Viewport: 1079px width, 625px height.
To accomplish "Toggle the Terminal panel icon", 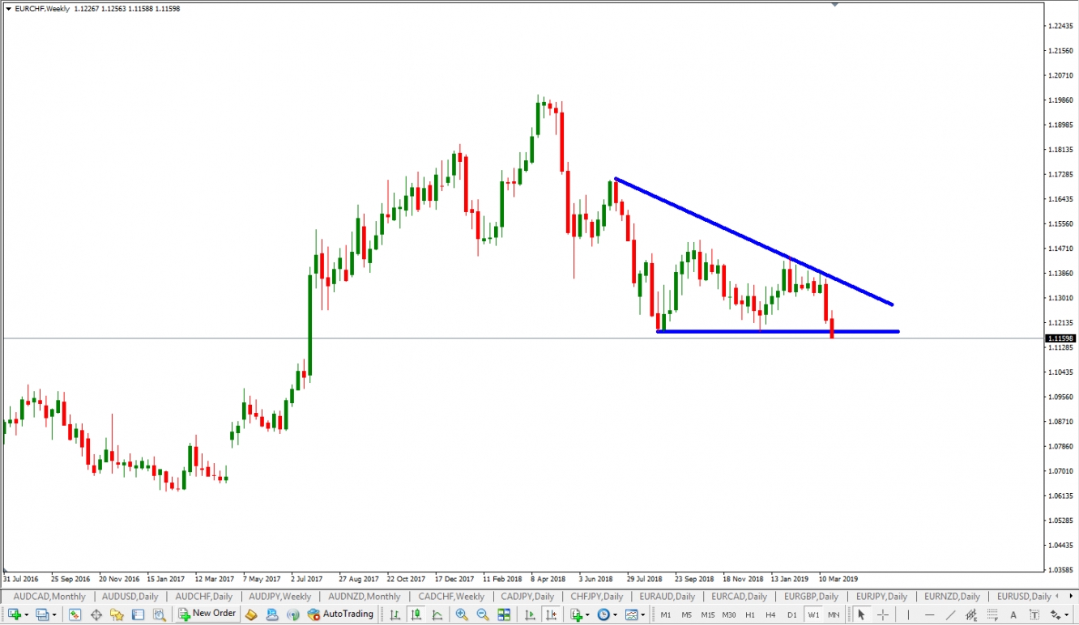I will pos(138,614).
